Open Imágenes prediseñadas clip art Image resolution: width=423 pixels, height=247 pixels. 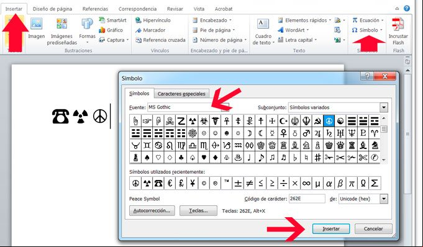pyautogui.click(x=61, y=31)
